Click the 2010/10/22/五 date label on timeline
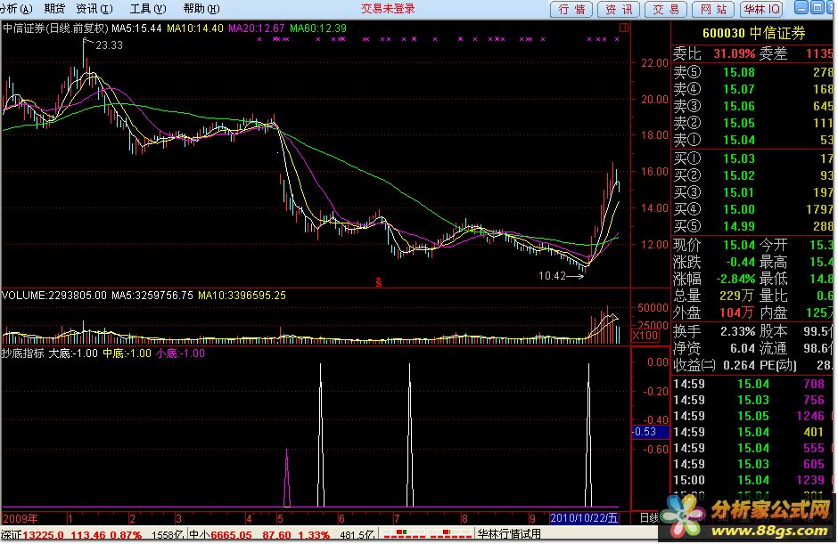The width and height of the screenshot is (838, 544). (x=584, y=518)
